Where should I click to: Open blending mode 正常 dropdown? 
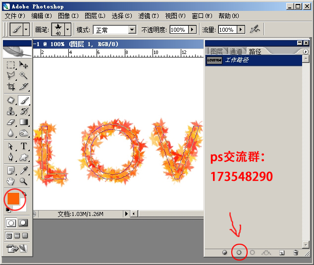(x=132, y=30)
